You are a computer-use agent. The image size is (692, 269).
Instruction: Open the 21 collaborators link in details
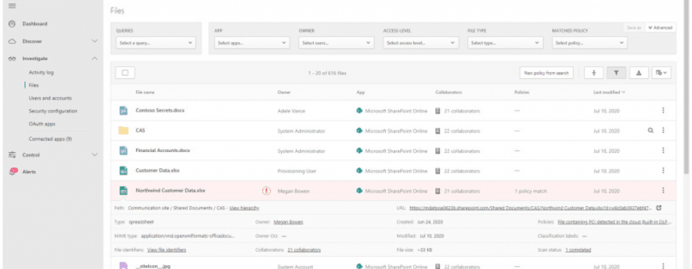point(304,250)
